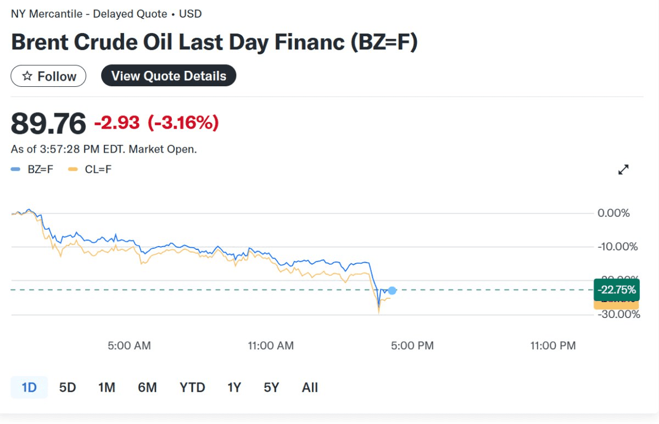The image size is (659, 424).
Task: Click the orange CL=F legend marker
Action: [72, 169]
